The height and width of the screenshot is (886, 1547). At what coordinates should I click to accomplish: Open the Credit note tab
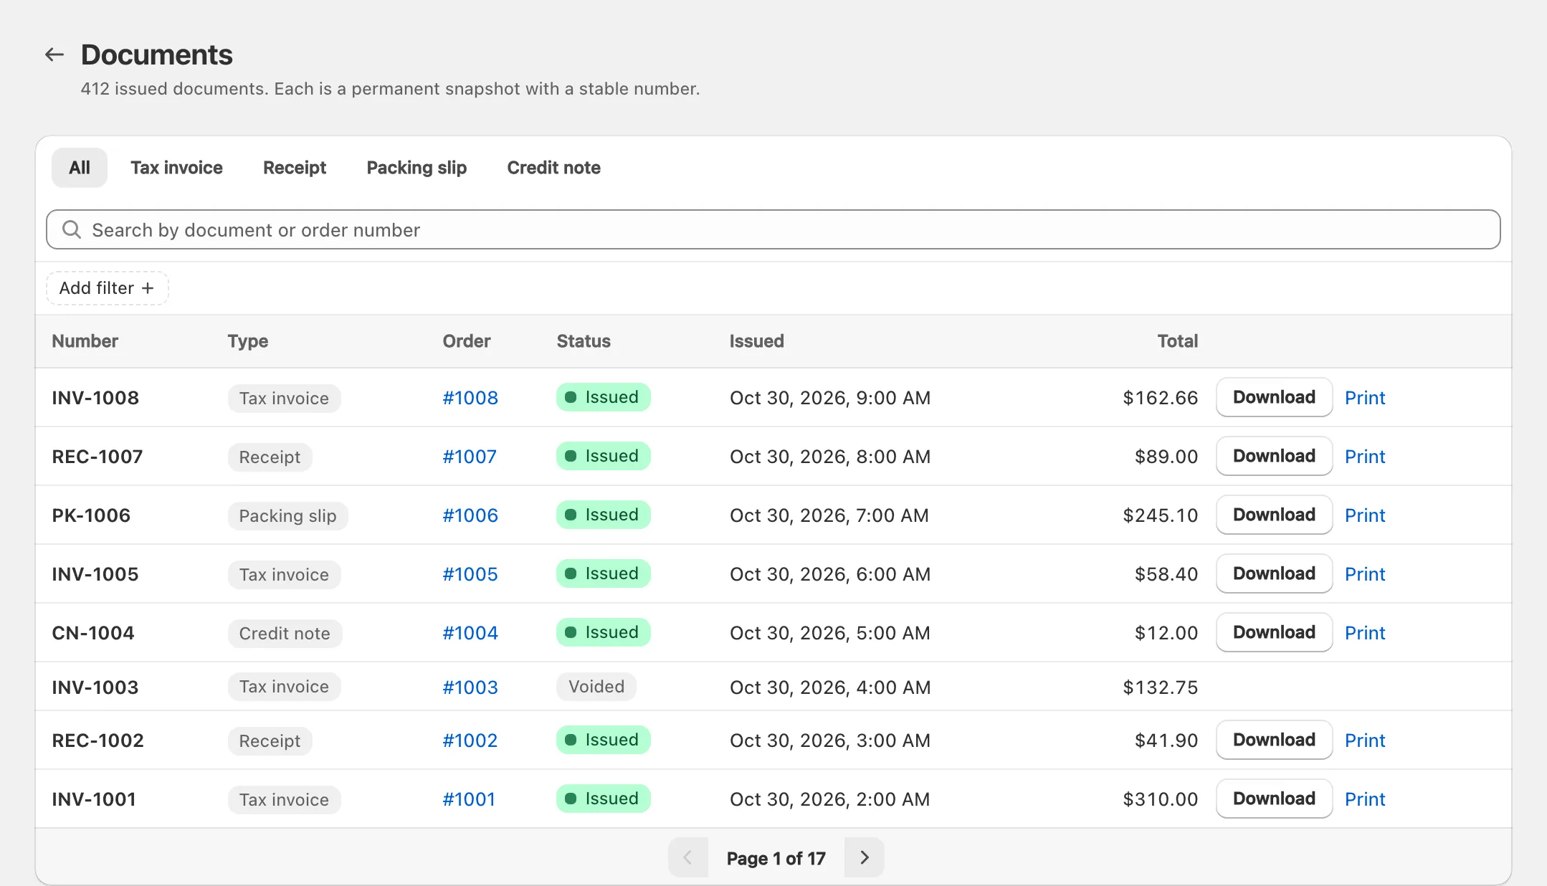tap(553, 168)
